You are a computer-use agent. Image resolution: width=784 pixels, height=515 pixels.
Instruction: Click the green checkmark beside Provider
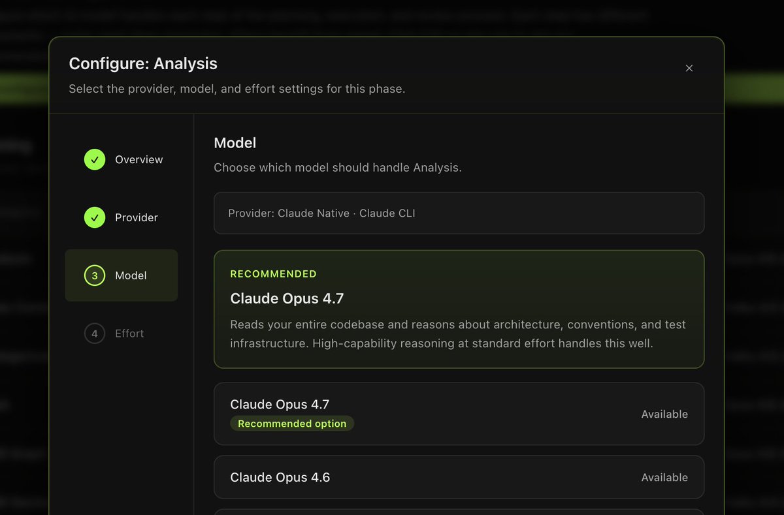(x=95, y=217)
